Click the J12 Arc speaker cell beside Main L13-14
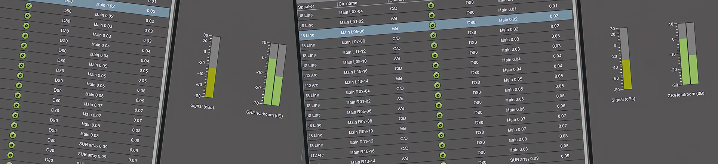 [x=311, y=85]
